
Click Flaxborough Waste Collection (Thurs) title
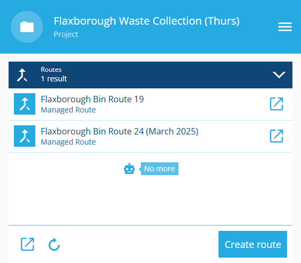point(147,21)
